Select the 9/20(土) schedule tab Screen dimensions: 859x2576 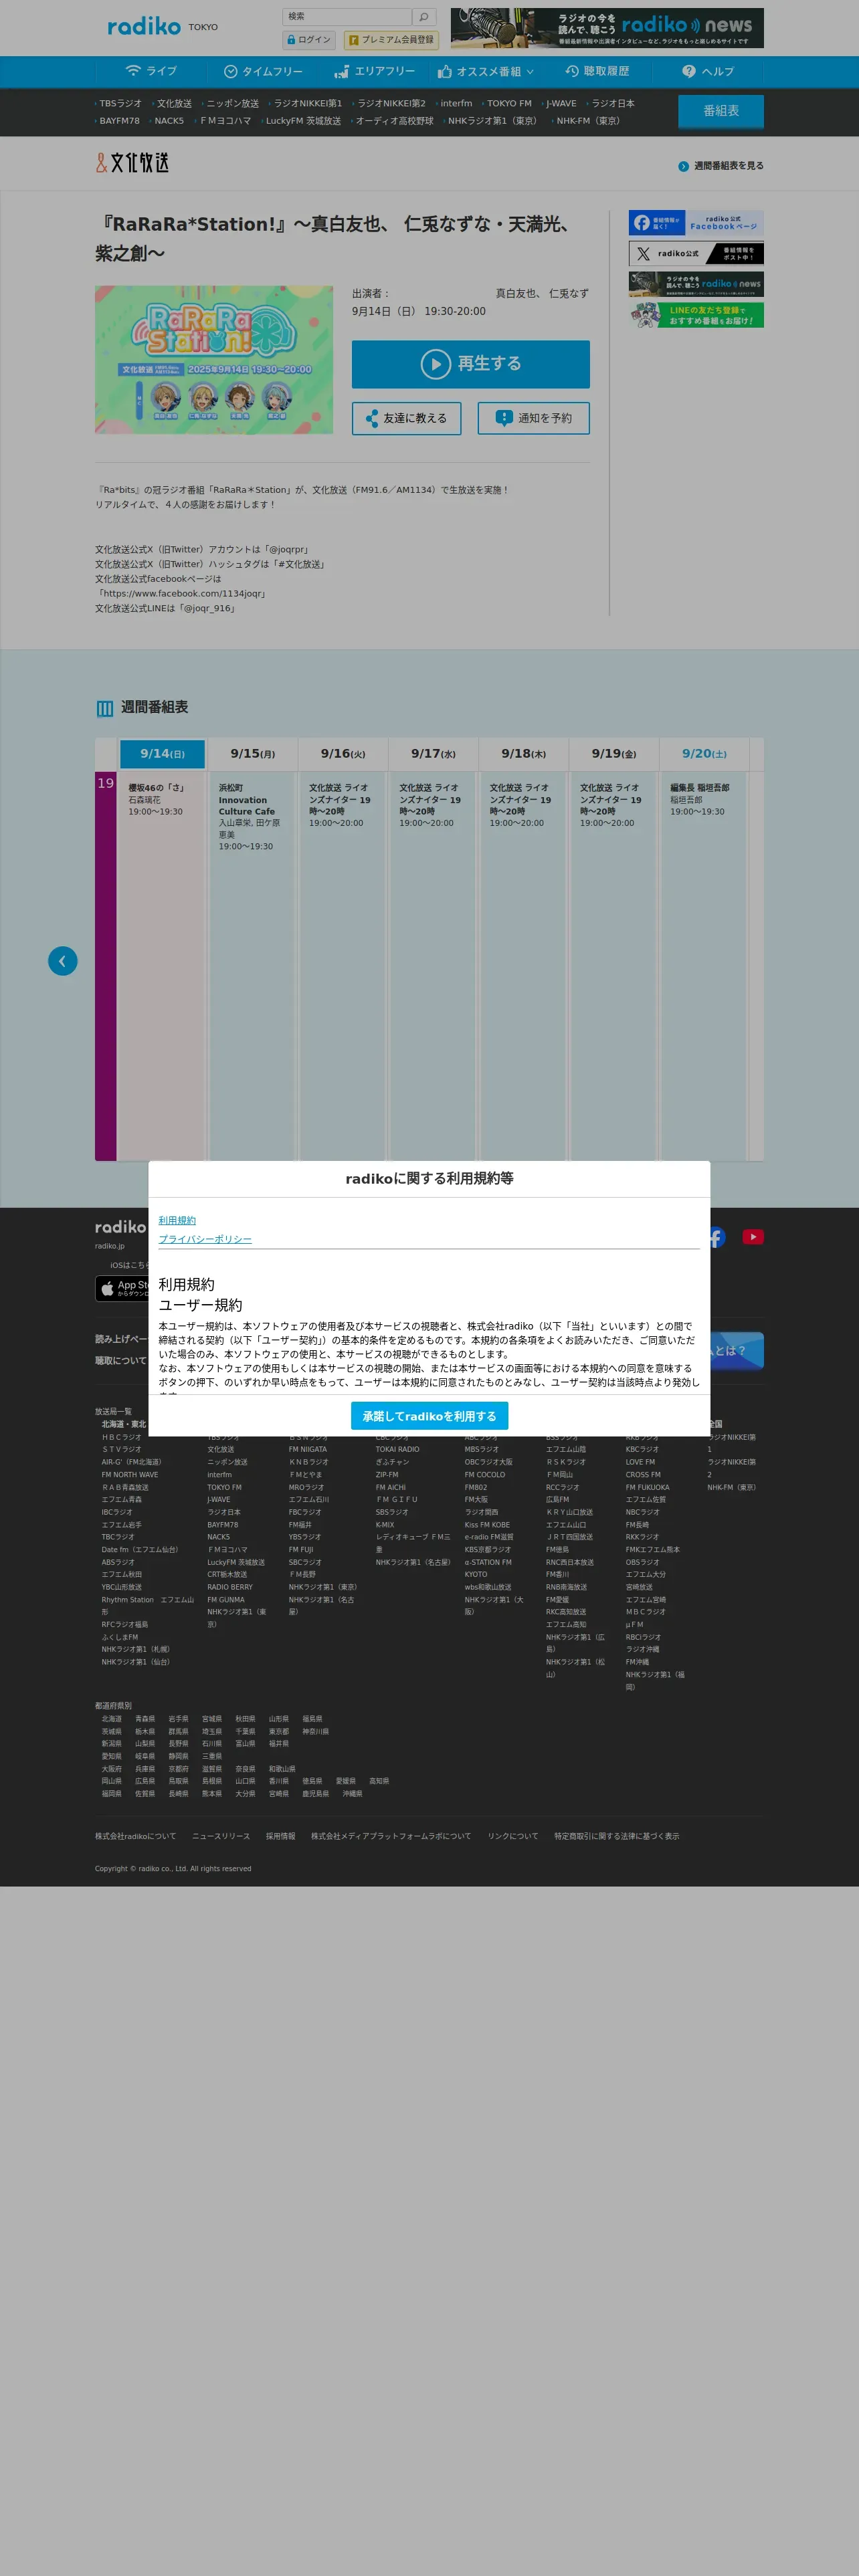704,754
